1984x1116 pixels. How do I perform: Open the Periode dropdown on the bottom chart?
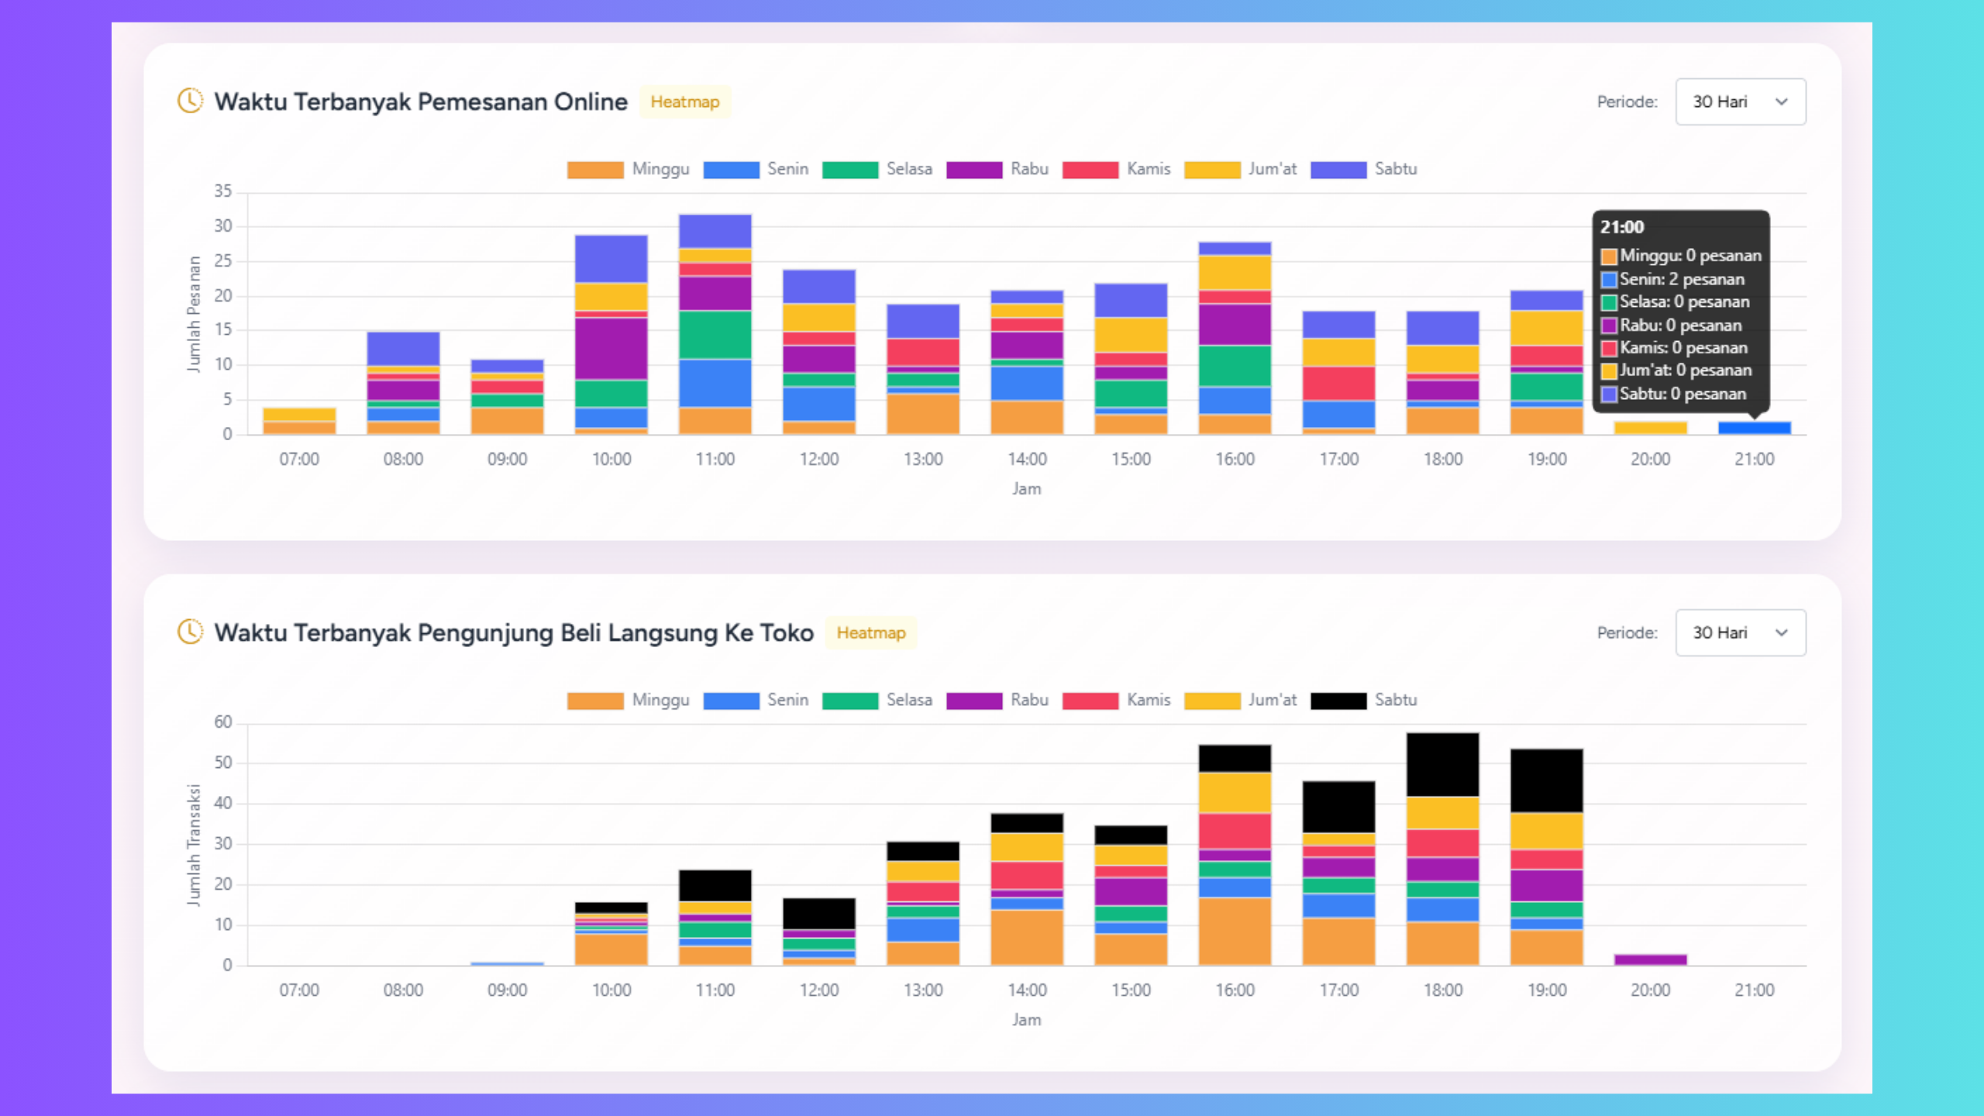coord(1740,632)
